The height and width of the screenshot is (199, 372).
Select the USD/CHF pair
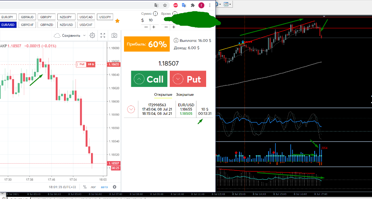point(86,25)
